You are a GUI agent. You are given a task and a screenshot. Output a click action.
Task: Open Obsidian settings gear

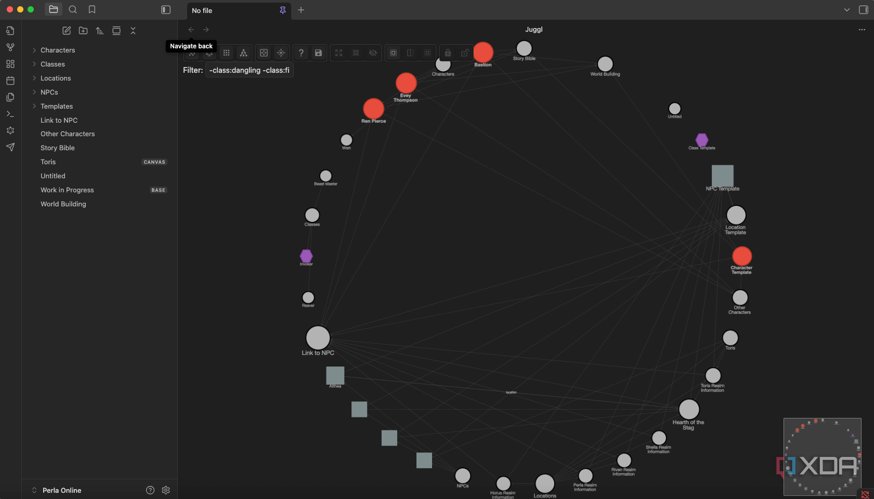click(x=166, y=490)
